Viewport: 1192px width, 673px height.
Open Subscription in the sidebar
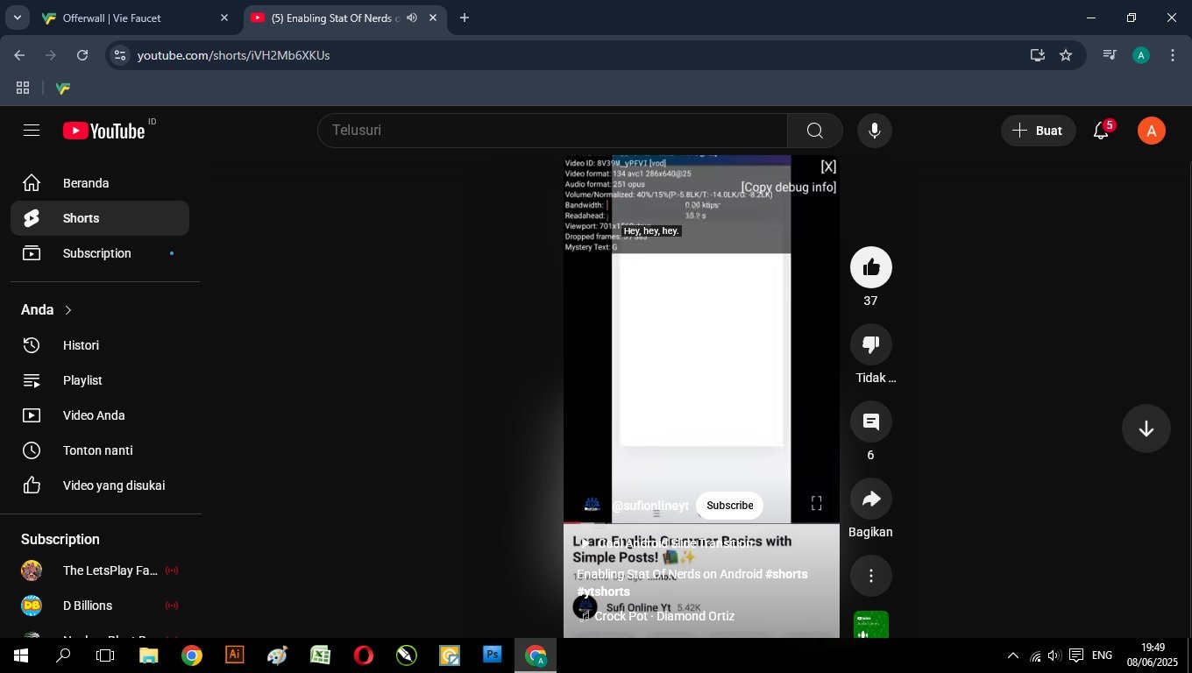coord(100,253)
